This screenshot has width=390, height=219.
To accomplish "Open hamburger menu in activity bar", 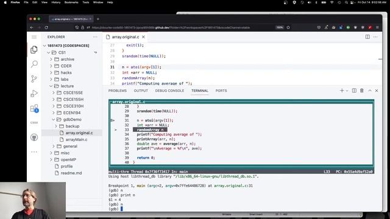I will [x=34, y=37].
